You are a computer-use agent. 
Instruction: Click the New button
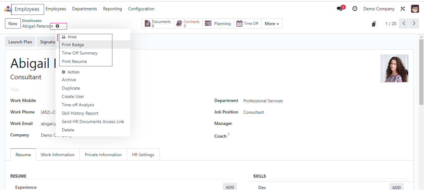coord(13,24)
